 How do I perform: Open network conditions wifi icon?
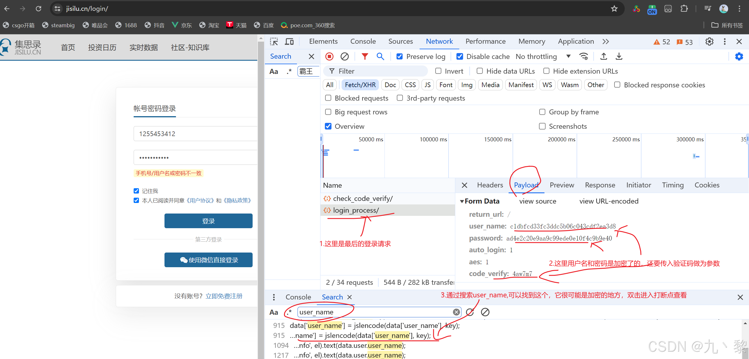point(584,56)
